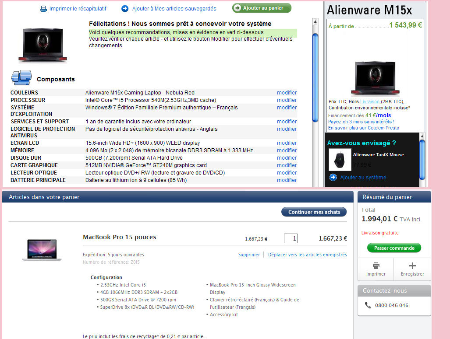Click 512MB NVIDIA GeForce GT240M text
450x339 pixels.
click(x=146, y=165)
